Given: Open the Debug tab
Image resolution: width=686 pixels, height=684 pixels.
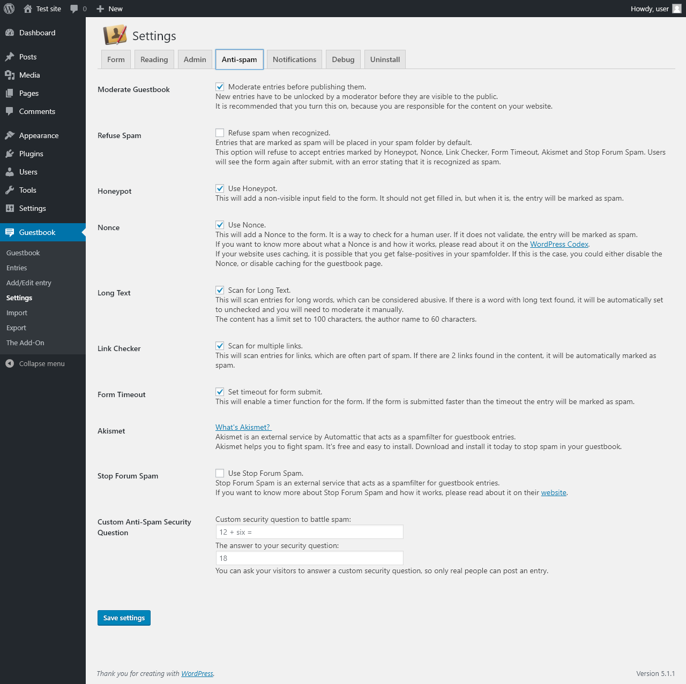Looking at the screenshot, I should coord(343,59).
